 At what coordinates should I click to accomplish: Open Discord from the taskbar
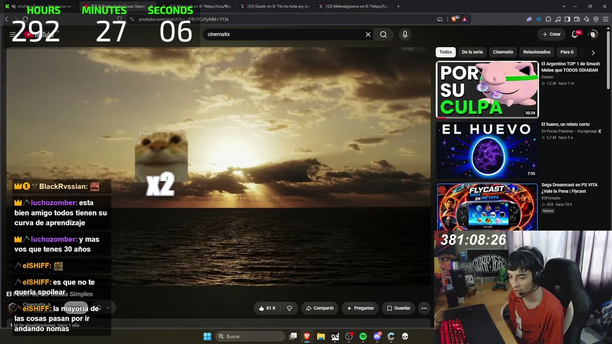[x=377, y=336]
